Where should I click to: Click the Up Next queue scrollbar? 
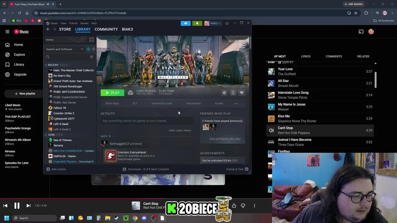click(375, 80)
